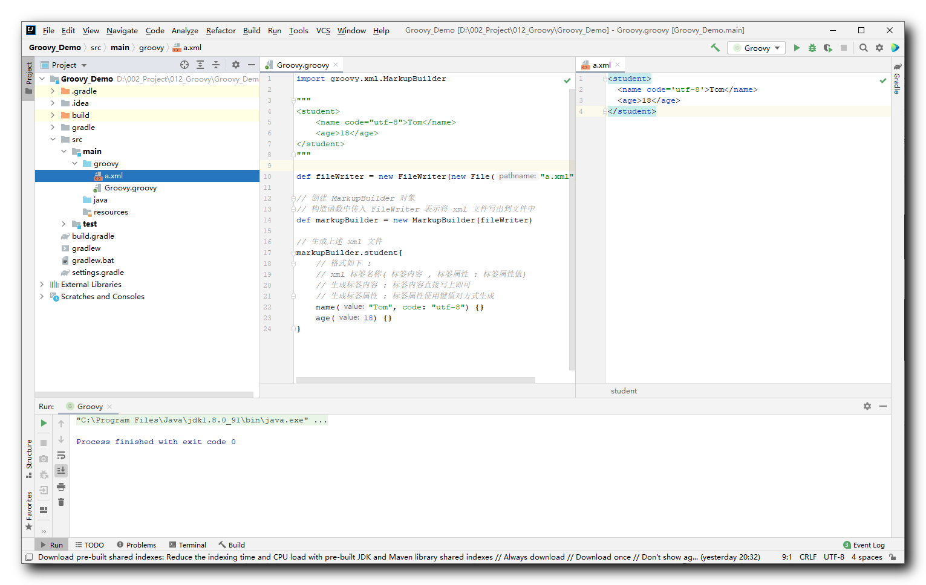Click the Stop process square icon

(x=844, y=48)
